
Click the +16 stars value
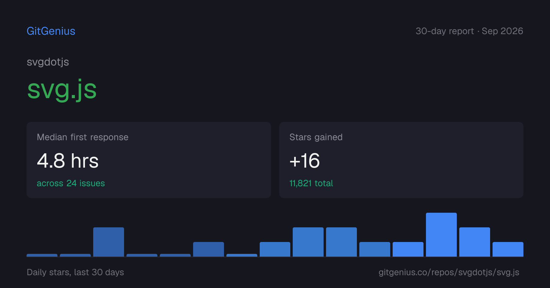305,161
